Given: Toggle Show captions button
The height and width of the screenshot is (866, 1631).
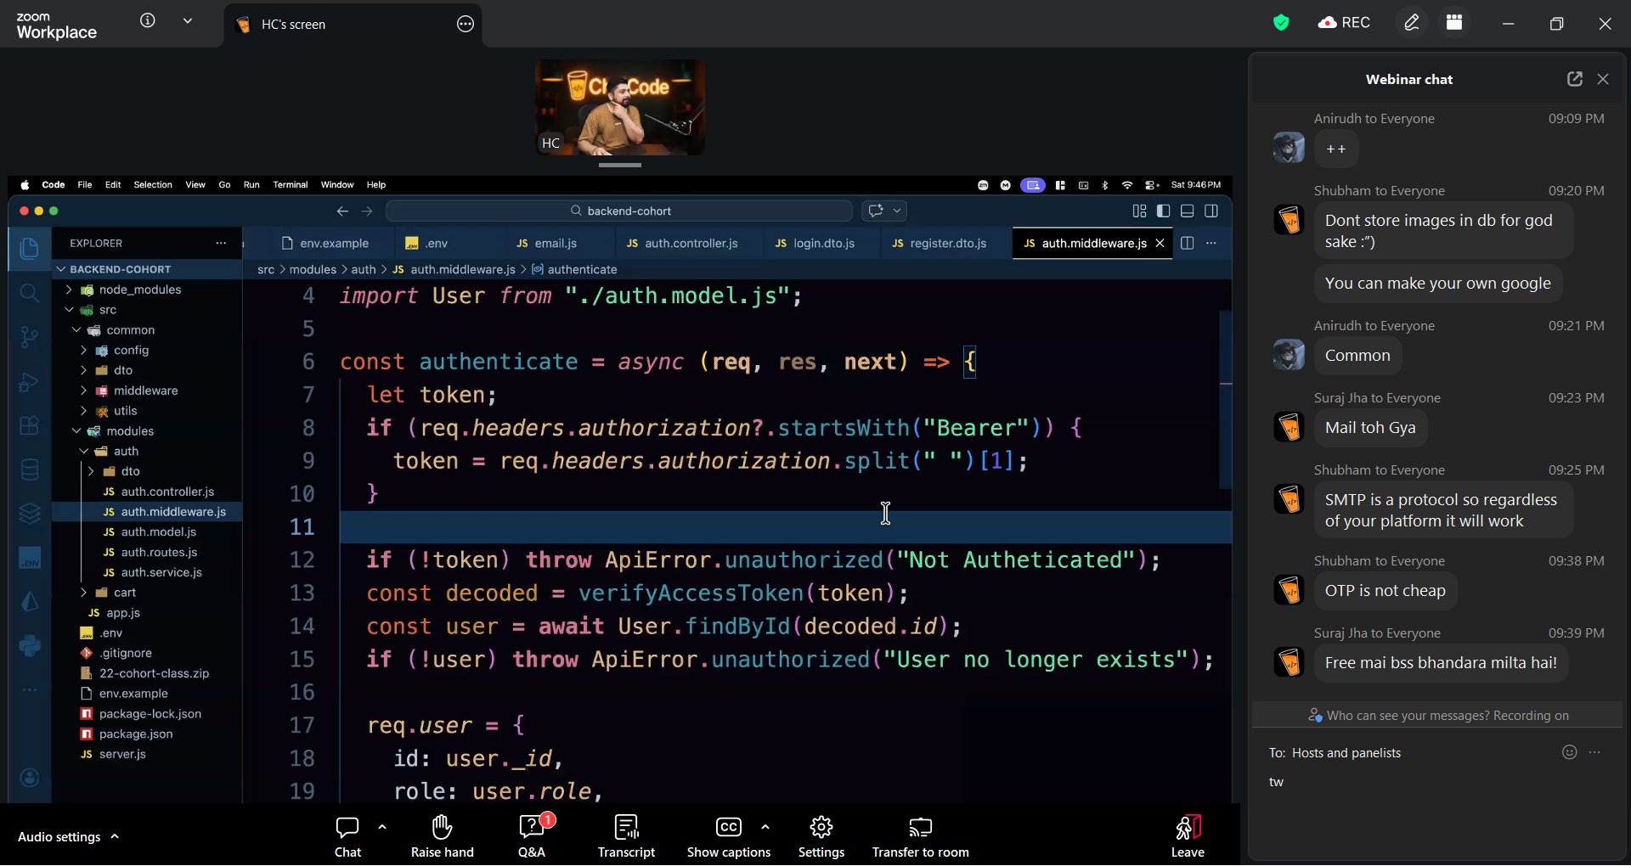Looking at the screenshot, I should (x=728, y=827).
